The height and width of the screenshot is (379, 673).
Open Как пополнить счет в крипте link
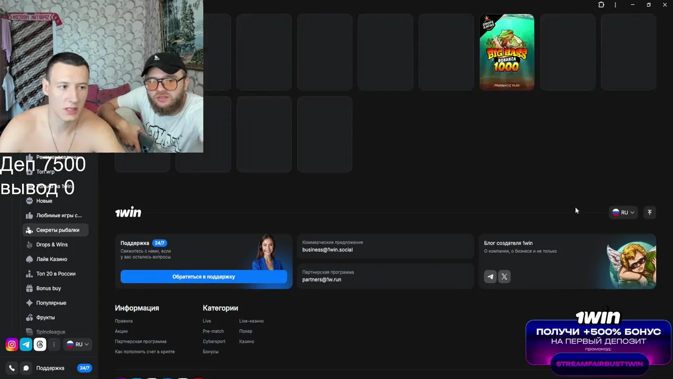145,352
